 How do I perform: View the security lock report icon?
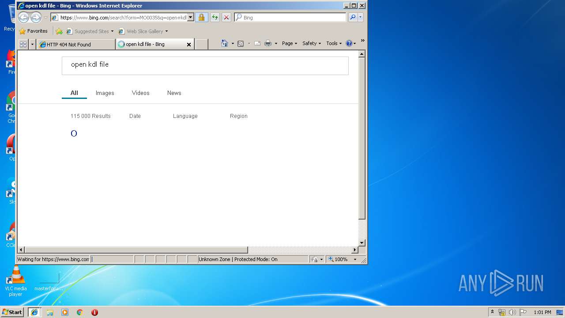(x=201, y=17)
